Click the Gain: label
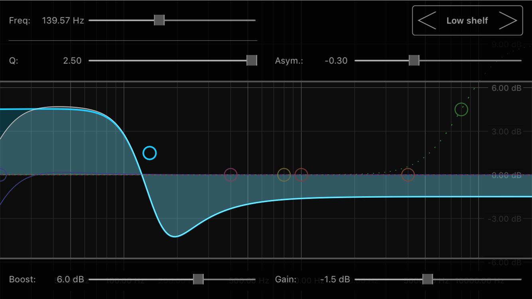The height and width of the screenshot is (299, 532). [x=286, y=279]
